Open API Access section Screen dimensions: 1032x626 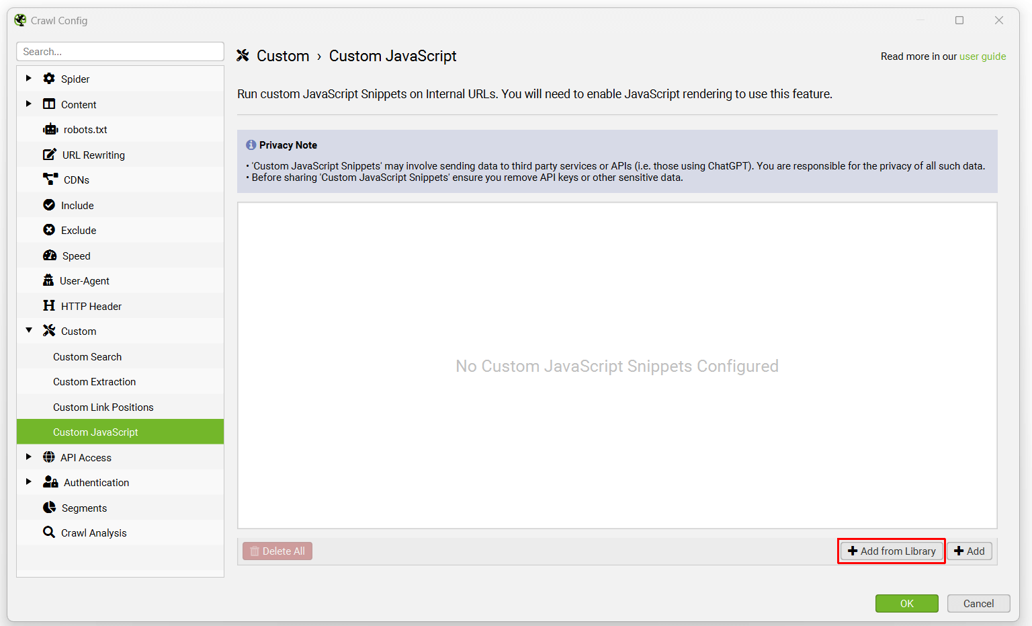pyautogui.click(x=120, y=457)
